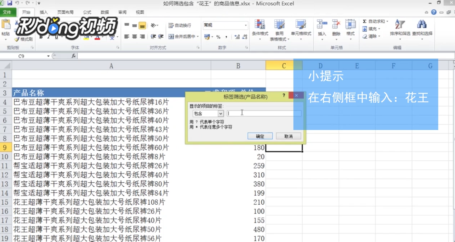Activate the 格式刷 format painter

point(23,39)
